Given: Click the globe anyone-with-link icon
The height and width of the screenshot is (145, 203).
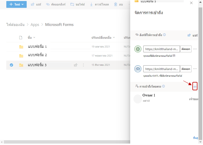Looking at the screenshot, I should (138, 49).
